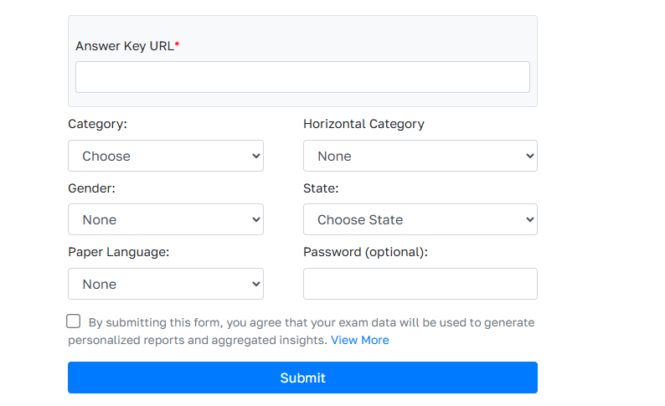Expand the Horizontal Category dropdown
The width and height of the screenshot is (665, 406).
coord(420,156)
